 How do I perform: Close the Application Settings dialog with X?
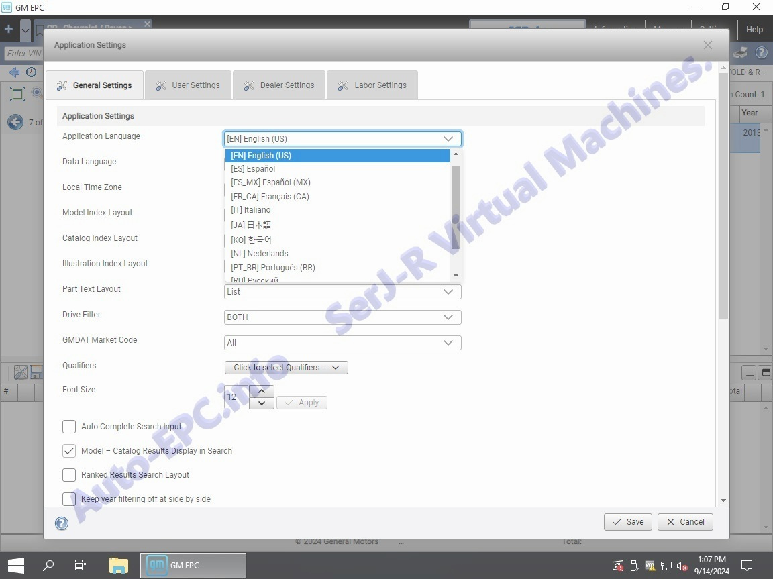pos(707,45)
